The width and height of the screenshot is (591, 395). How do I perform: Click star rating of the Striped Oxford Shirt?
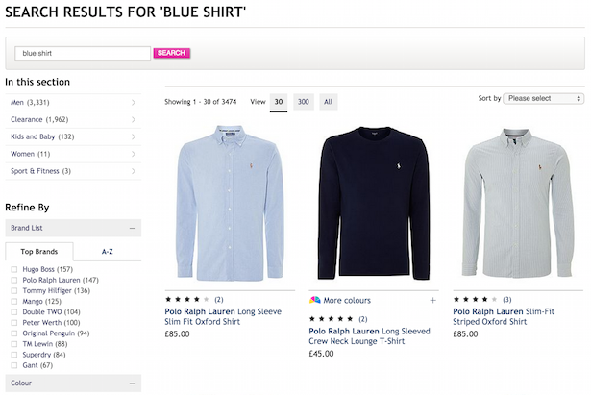tap(476, 299)
